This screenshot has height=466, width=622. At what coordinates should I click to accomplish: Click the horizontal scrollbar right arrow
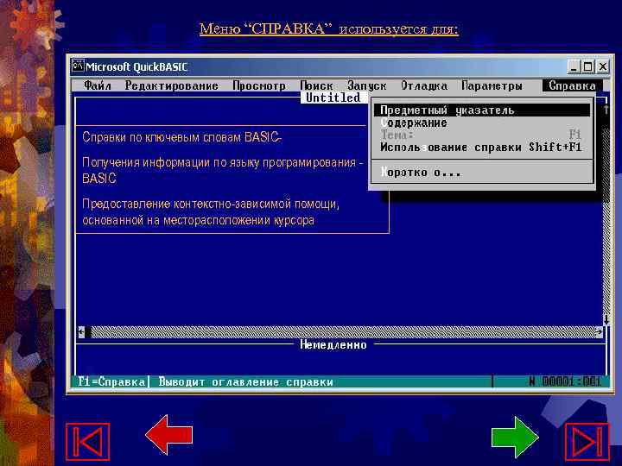tap(599, 331)
